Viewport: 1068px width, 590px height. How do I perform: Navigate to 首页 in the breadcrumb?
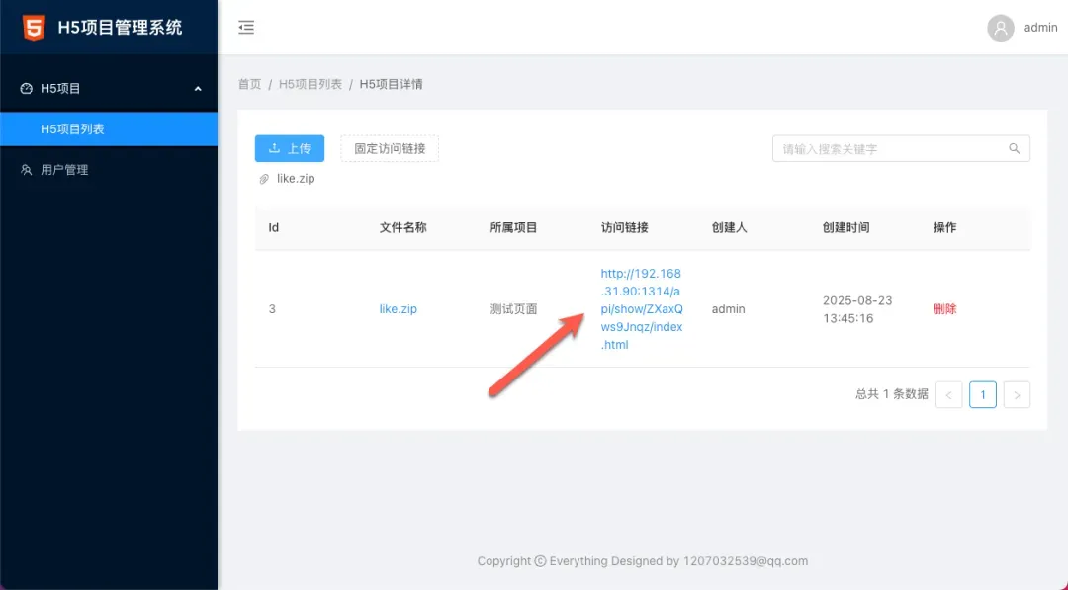point(249,85)
